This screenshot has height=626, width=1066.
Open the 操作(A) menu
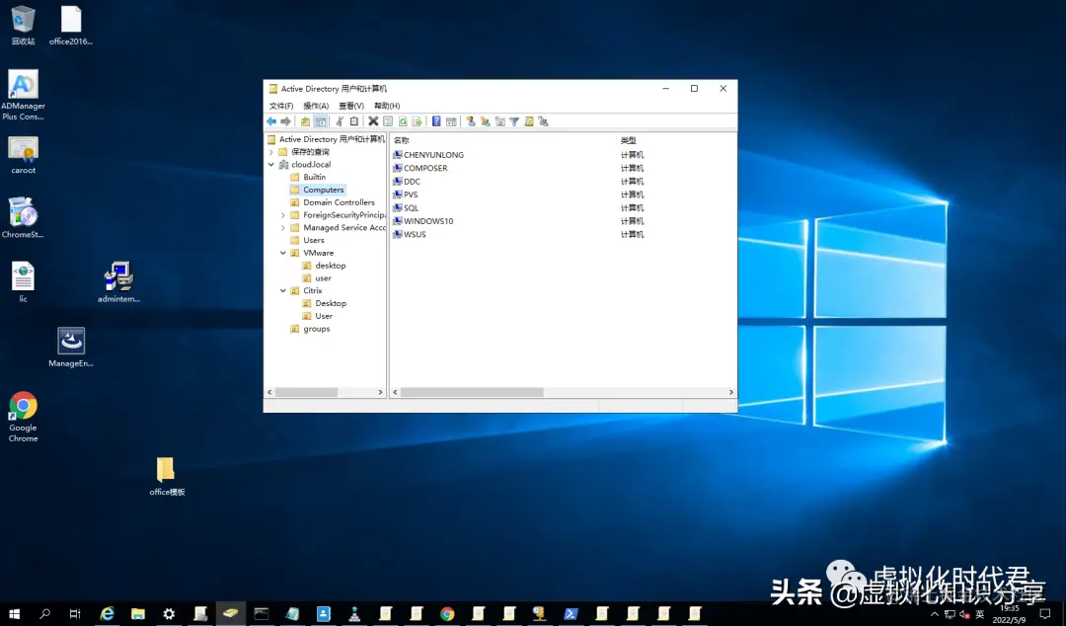tap(314, 105)
